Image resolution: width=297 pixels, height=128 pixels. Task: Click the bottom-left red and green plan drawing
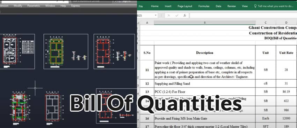[20, 109]
